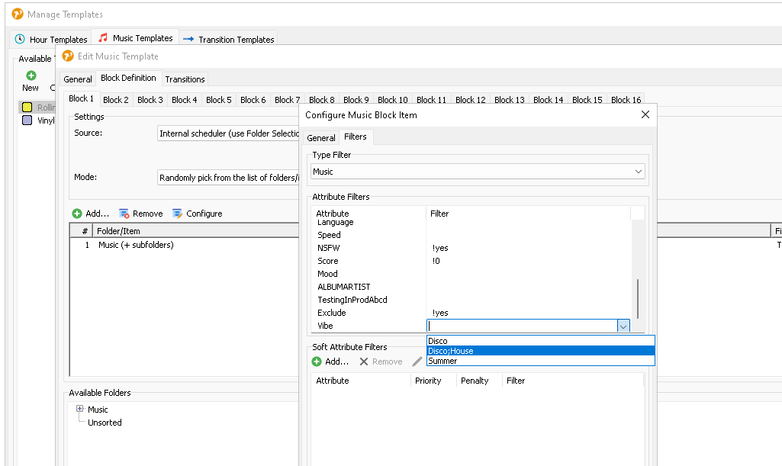Switch to the Transition Templates tab

pos(228,39)
